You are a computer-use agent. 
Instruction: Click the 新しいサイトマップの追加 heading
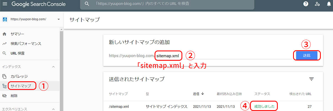(139, 42)
